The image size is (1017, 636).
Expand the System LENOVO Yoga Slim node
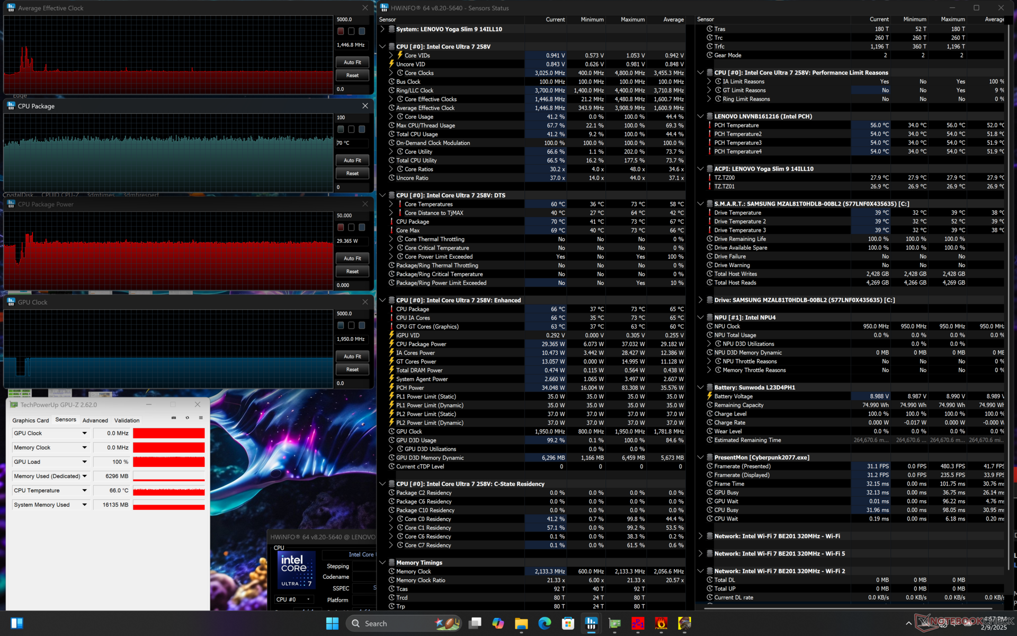[x=382, y=29]
